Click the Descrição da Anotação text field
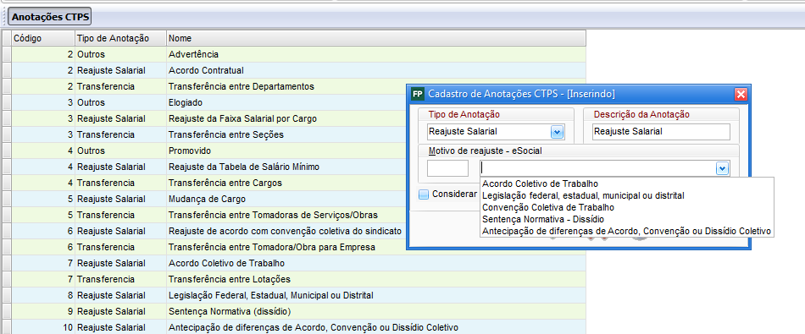The height and width of the screenshot is (334, 805). coord(661,132)
